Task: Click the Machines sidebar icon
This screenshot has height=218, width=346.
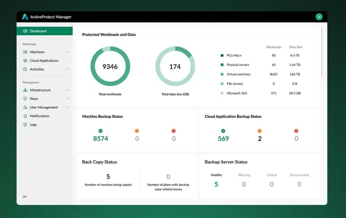Action: pyautogui.click(x=25, y=52)
